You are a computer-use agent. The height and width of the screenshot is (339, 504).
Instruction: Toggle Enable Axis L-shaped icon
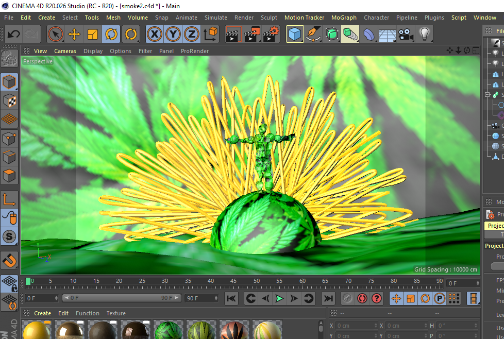[x=9, y=199]
